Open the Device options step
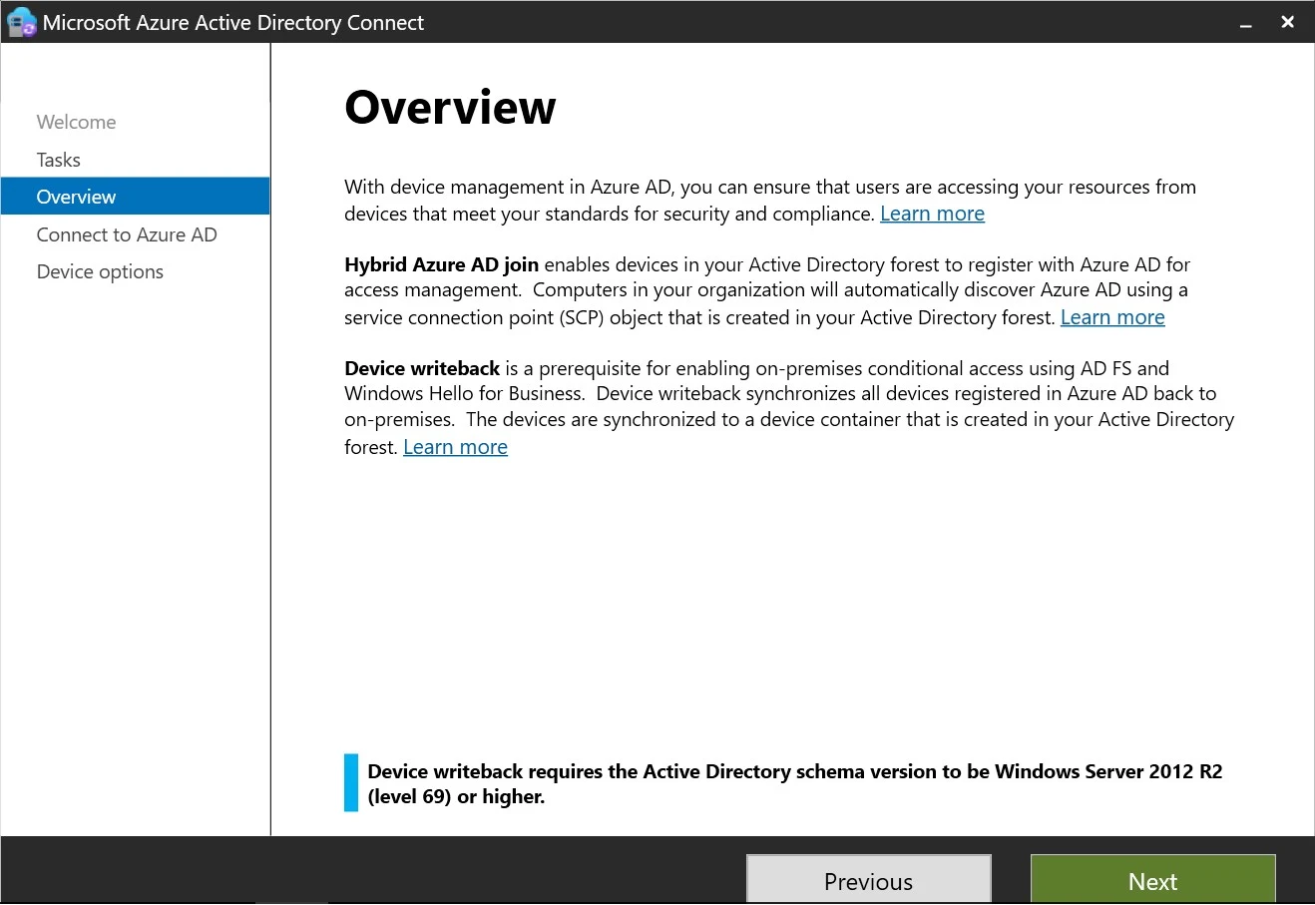The image size is (1315, 905). tap(100, 271)
